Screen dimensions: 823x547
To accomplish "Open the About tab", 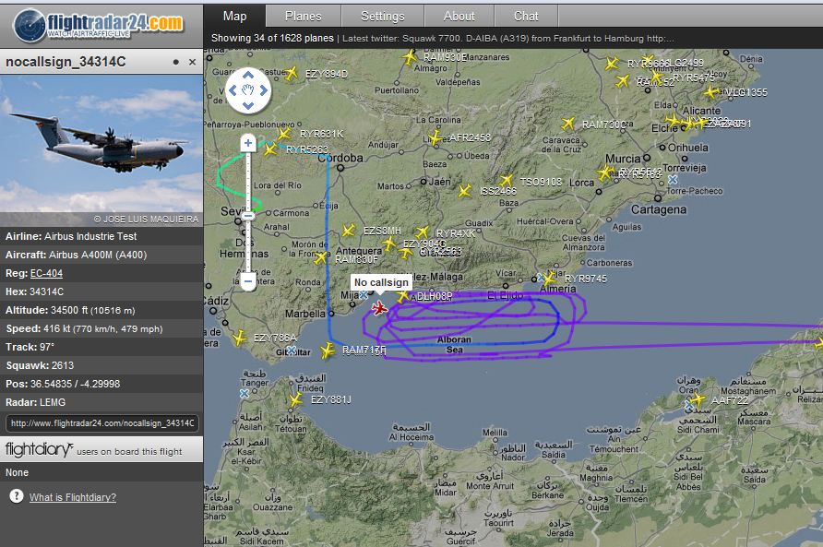I will tap(459, 16).
